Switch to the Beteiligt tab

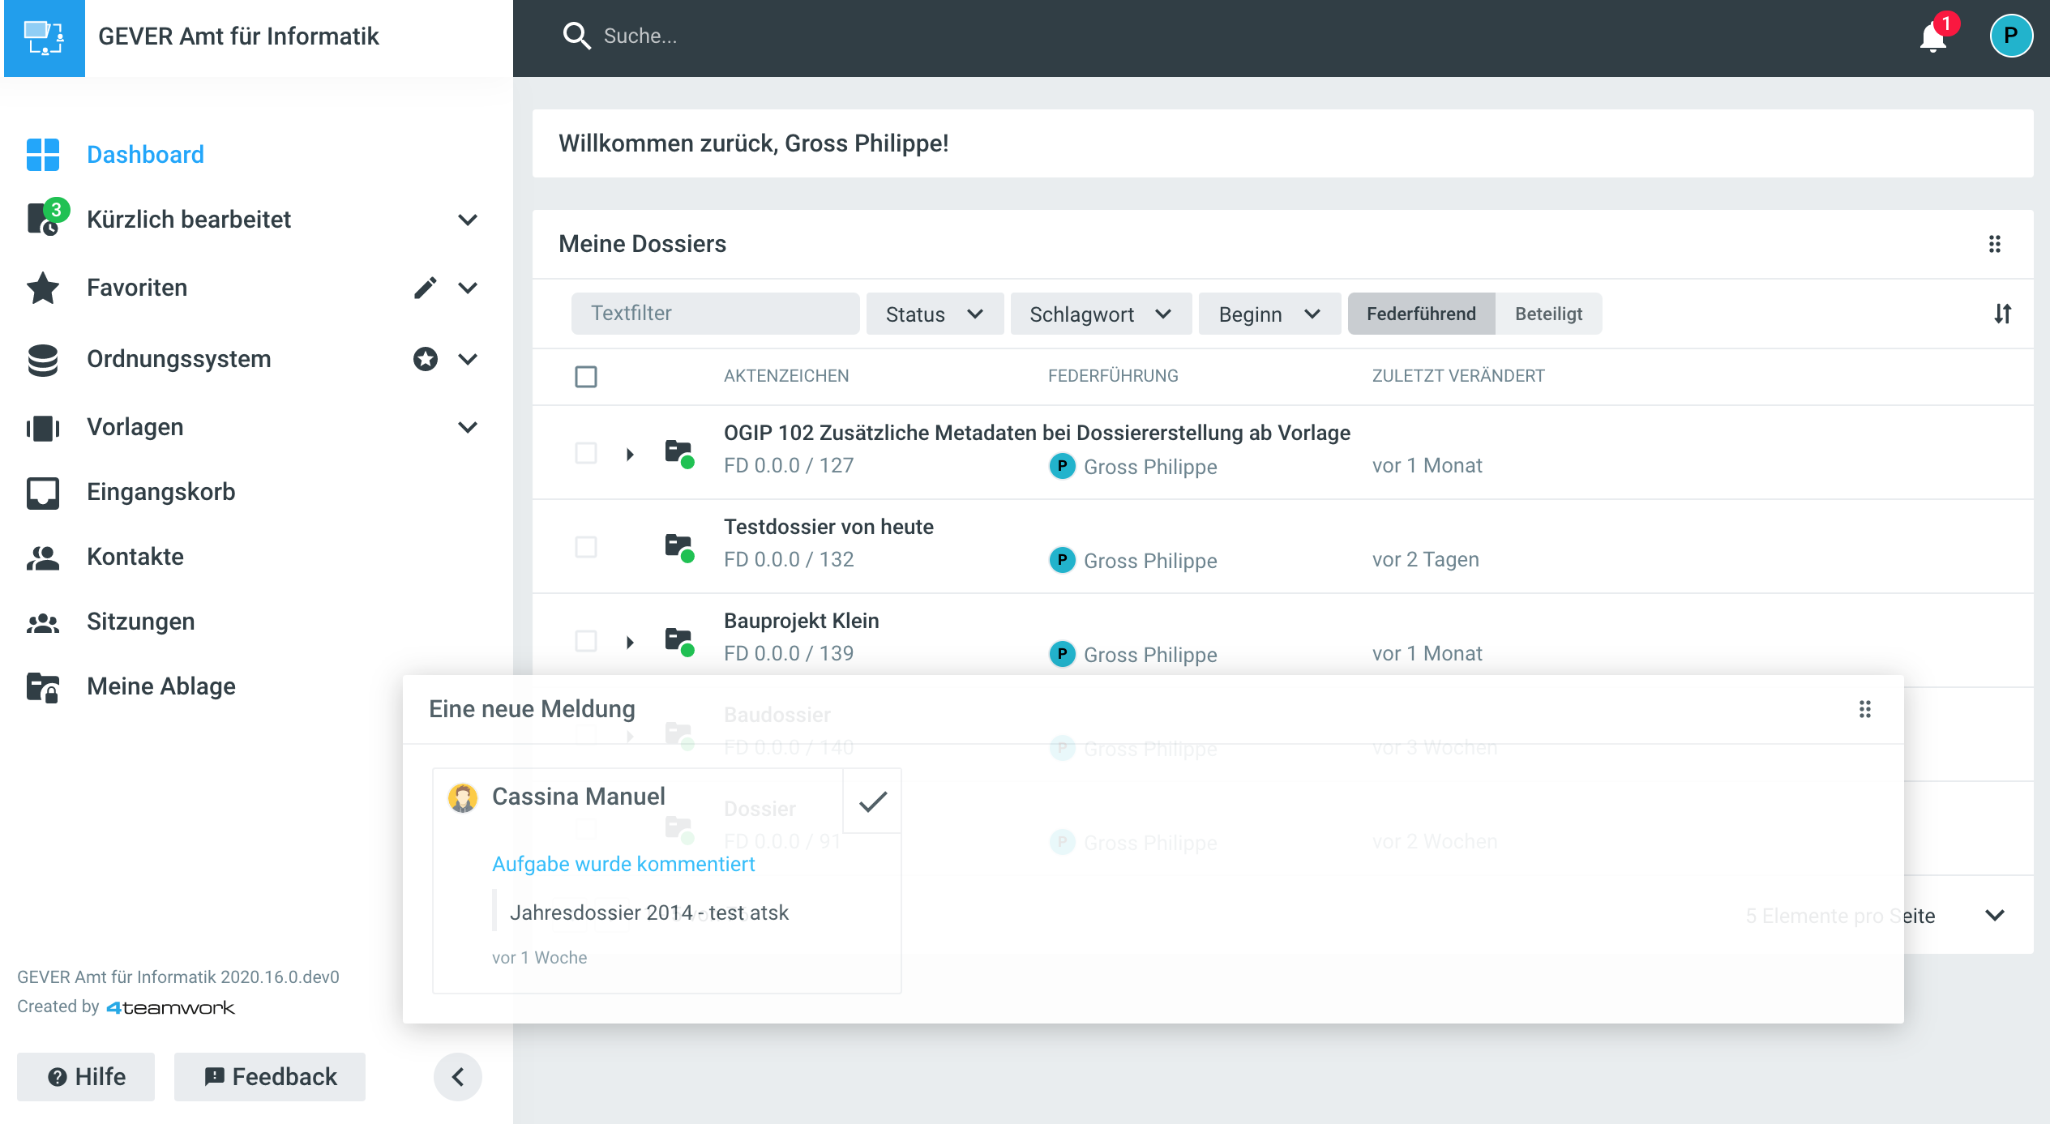[1548, 314]
